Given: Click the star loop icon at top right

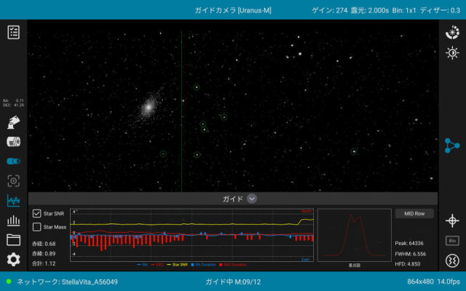Looking at the screenshot, I should tap(452, 32).
